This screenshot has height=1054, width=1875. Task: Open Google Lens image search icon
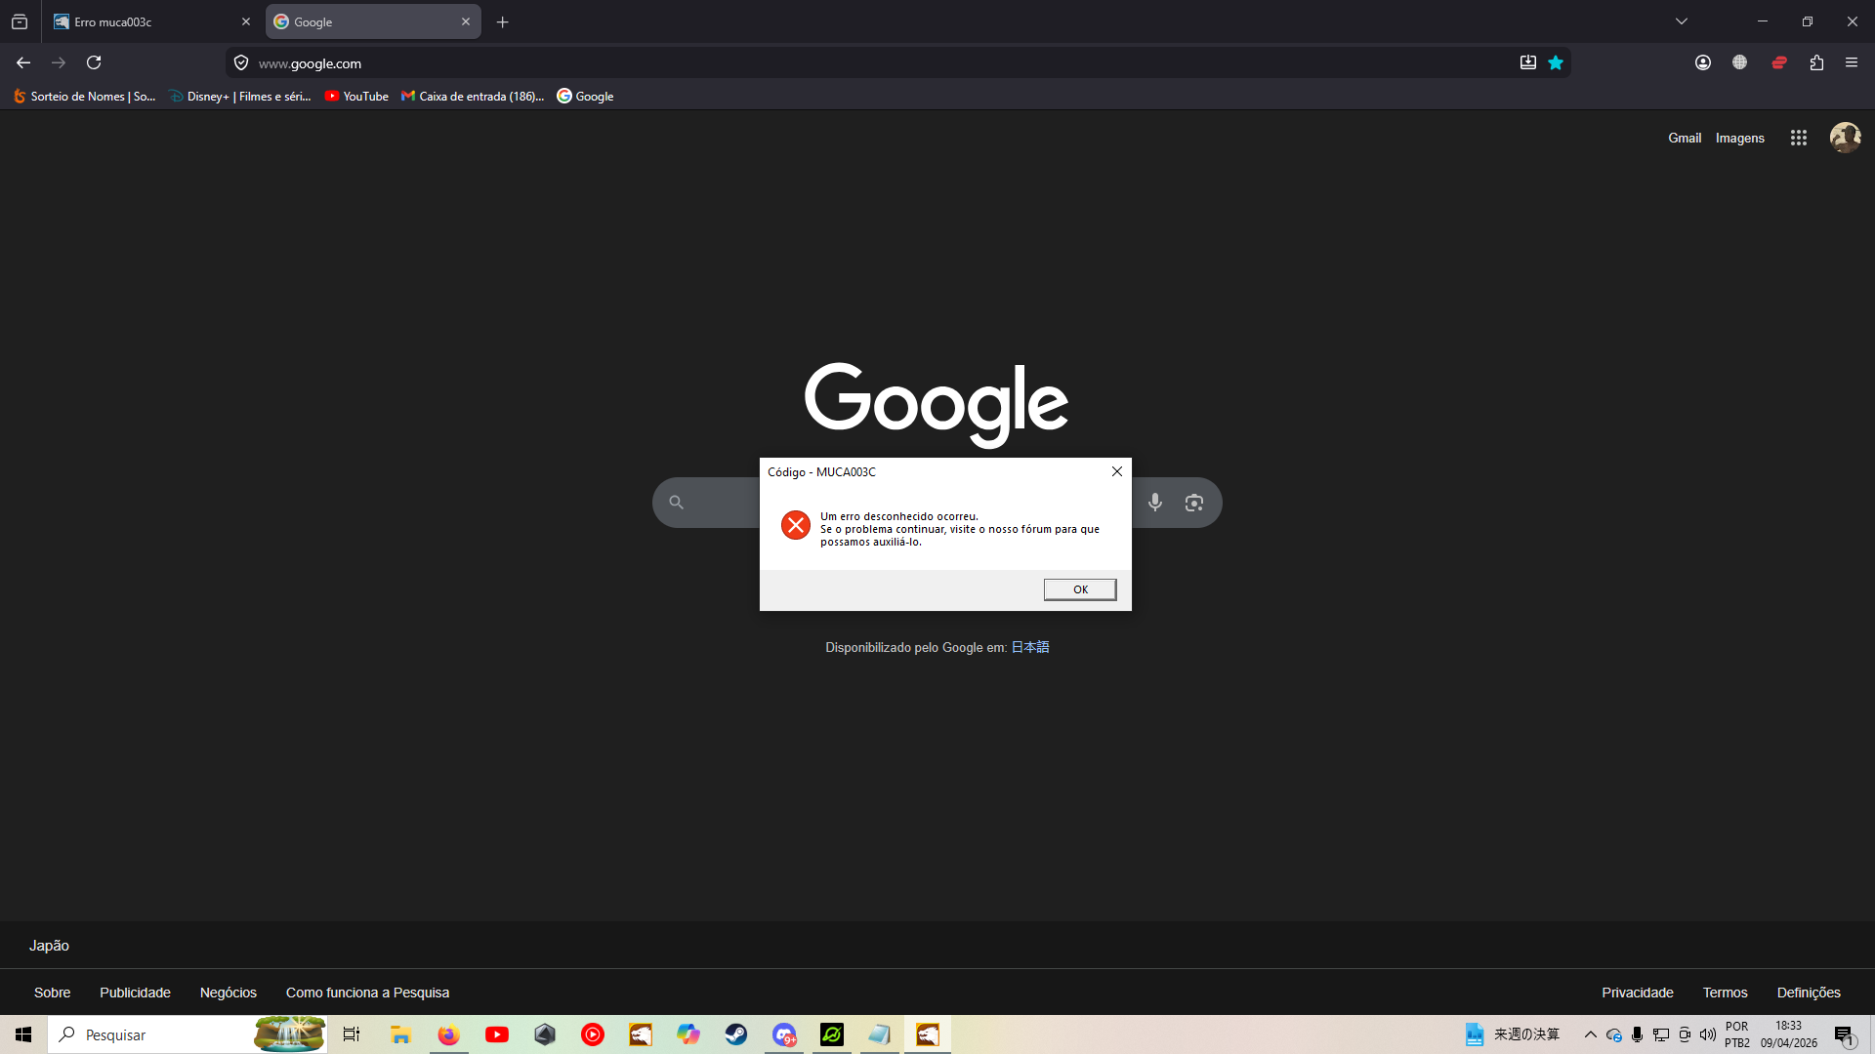tap(1193, 503)
